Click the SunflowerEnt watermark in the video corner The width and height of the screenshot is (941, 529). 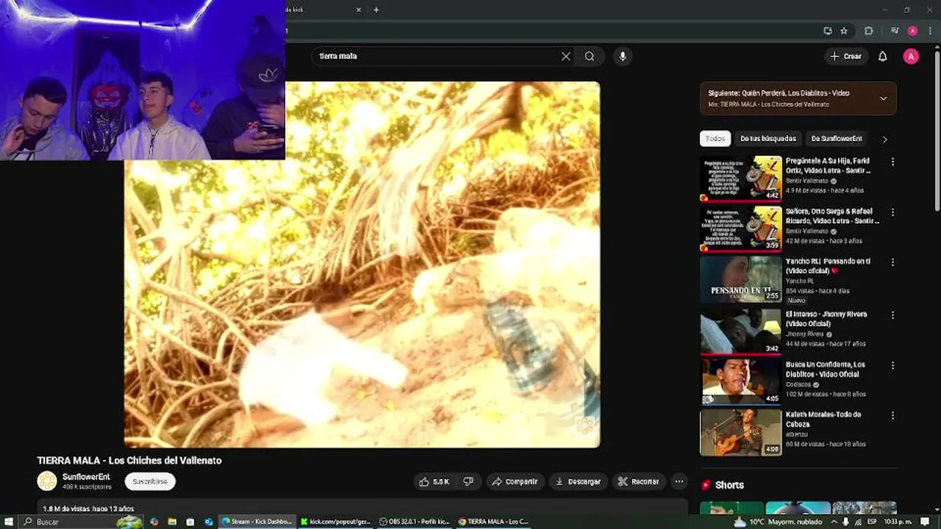(585, 425)
